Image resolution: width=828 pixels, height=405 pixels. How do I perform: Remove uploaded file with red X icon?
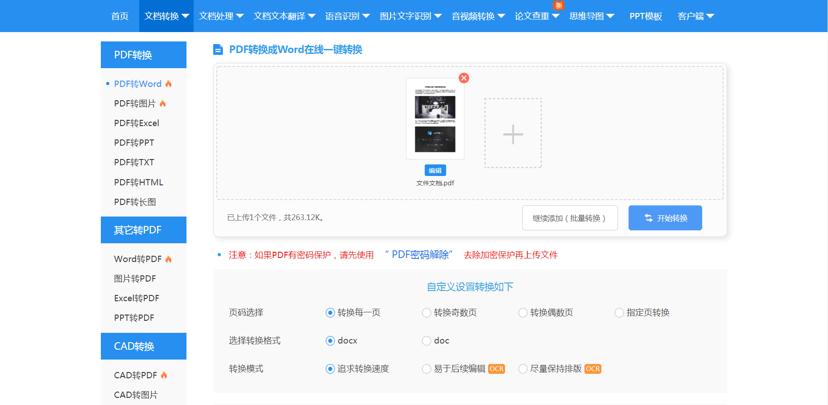pyautogui.click(x=464, y=78)
